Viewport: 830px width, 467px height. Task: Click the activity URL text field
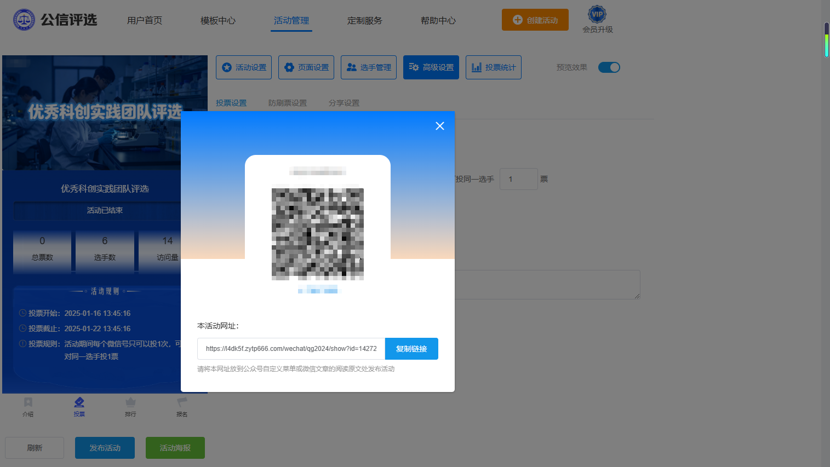291,349
